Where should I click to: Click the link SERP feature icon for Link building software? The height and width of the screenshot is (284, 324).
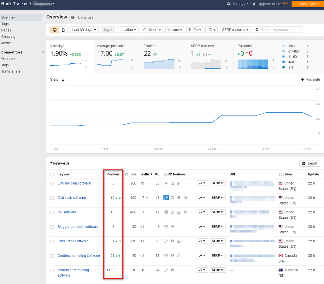pyautogui.click(x=179, y=183)
